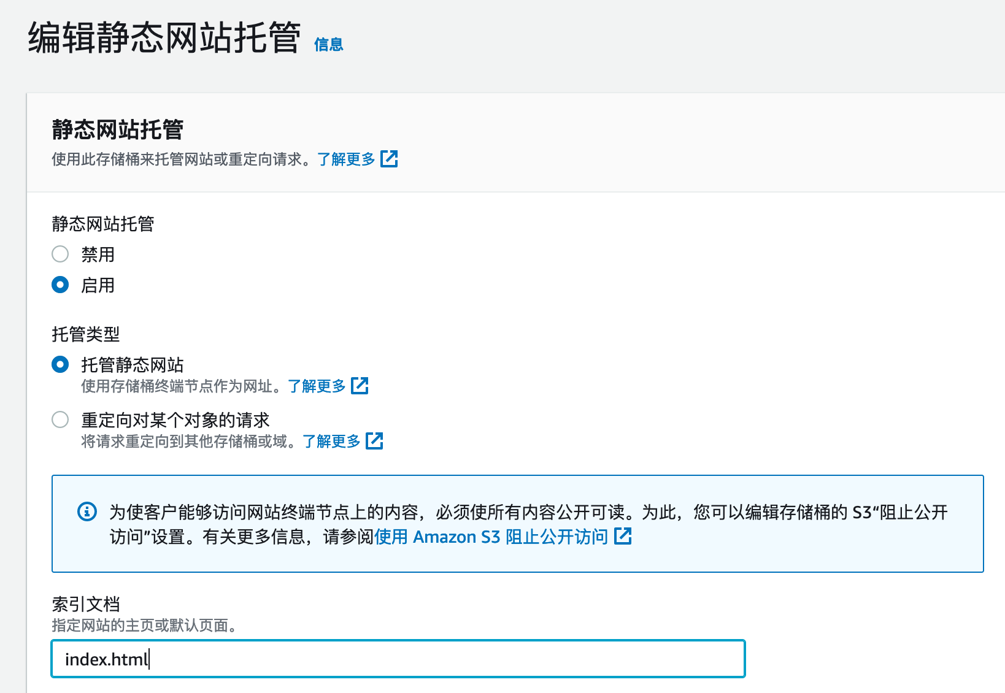
Task: Click the 索引文档 field label
Action: (x=86, y=604)
